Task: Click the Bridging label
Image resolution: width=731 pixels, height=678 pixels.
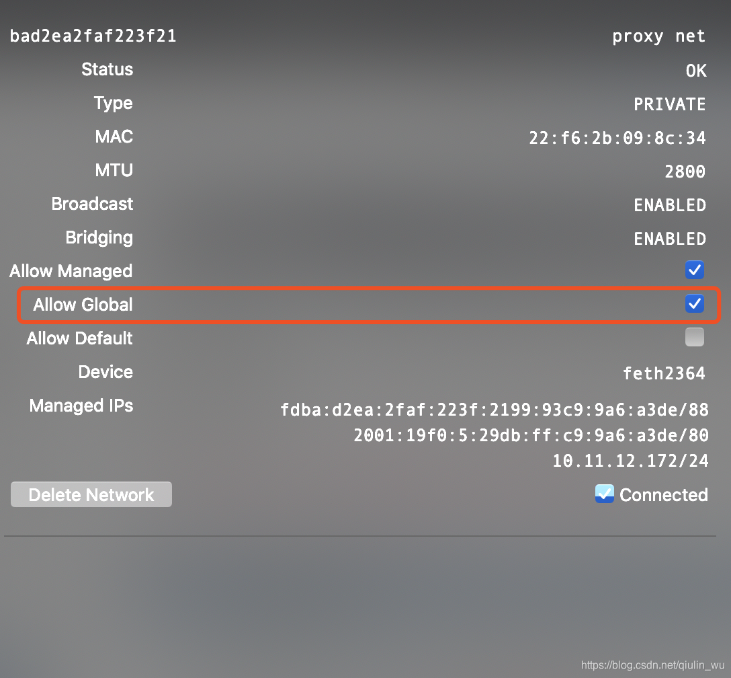Action: click(99, 238)
